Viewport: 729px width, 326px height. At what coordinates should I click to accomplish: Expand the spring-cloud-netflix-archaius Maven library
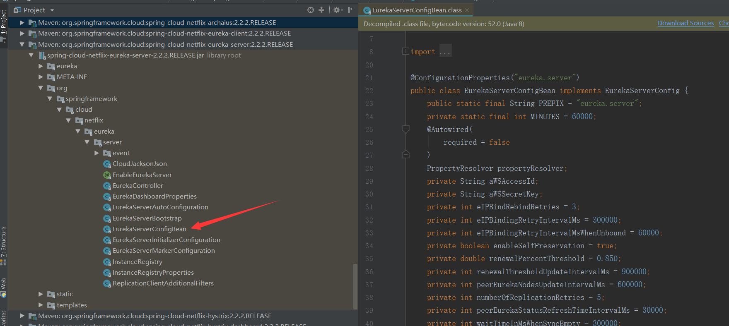point(22,22)
